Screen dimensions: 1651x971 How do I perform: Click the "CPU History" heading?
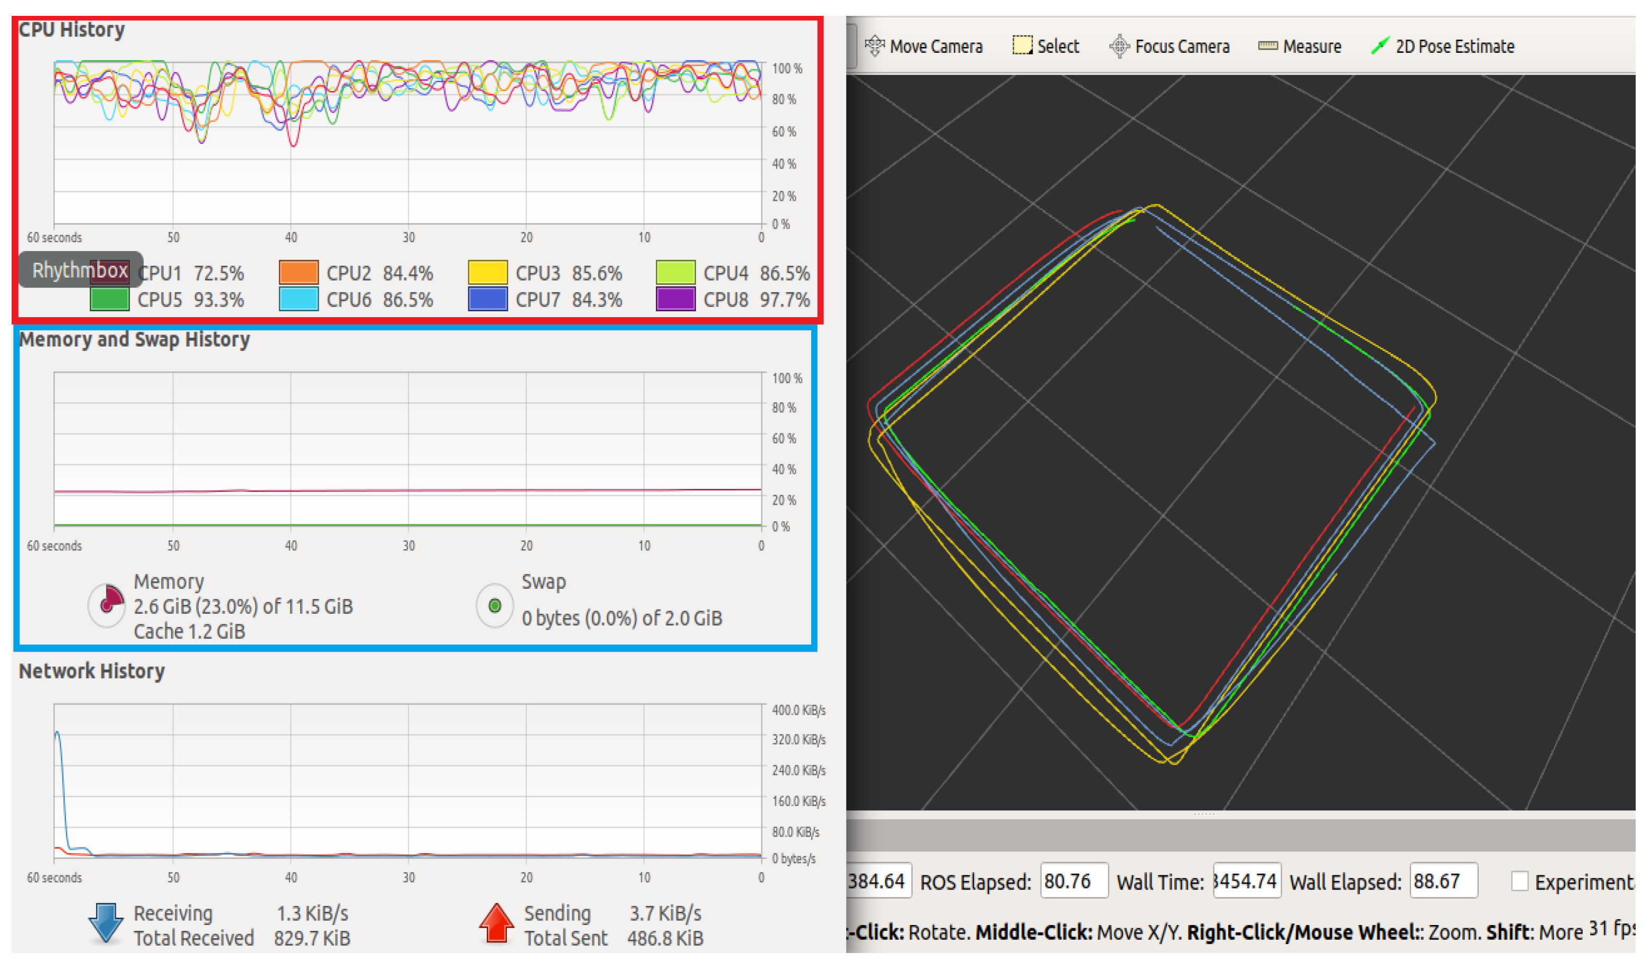(71, 30)
